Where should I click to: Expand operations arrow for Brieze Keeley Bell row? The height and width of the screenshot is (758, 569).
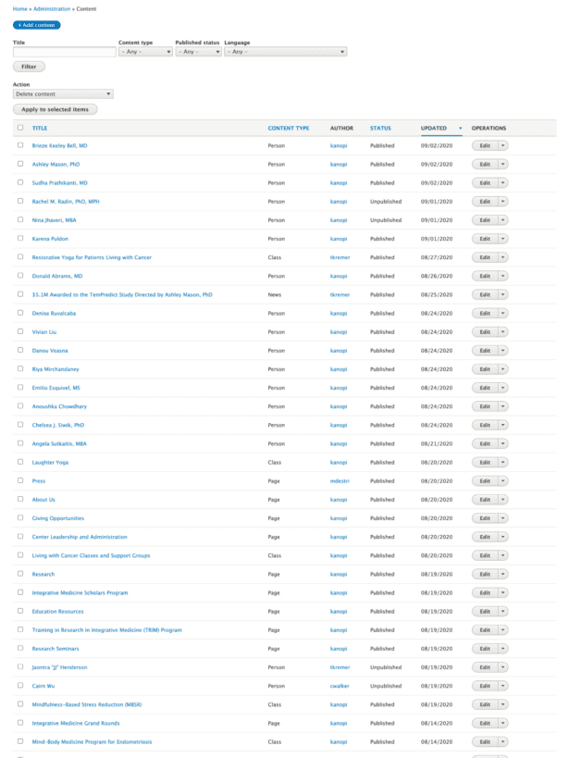502,145
